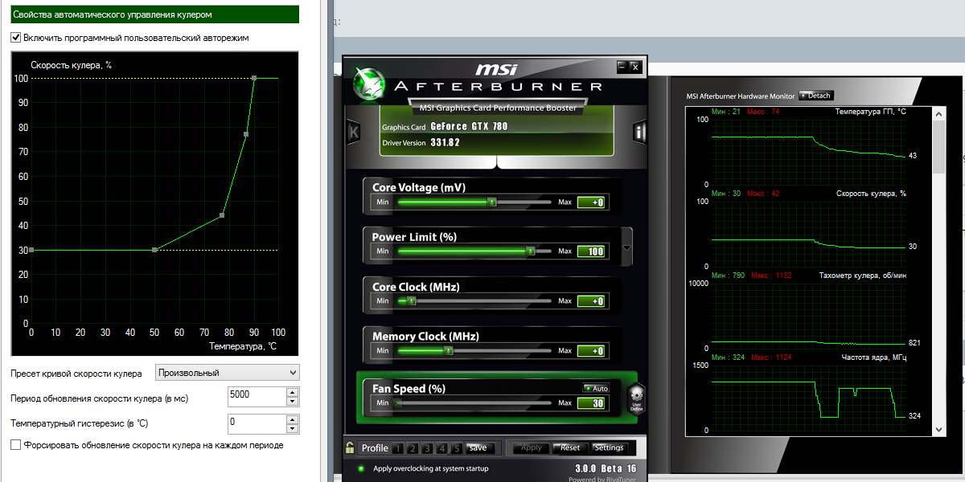This screenshot has height=482, width=965.
Task: Increase fan update period with up stepper
Action: click(x=292, y=392)
